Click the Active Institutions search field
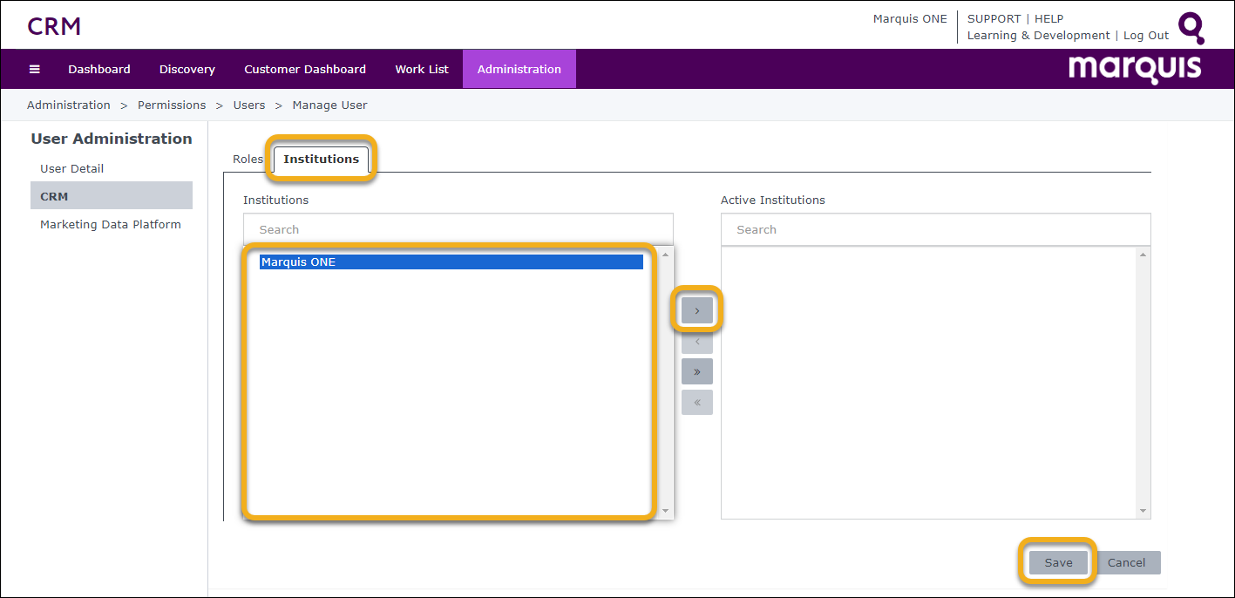This screenshot has width=1235, height=598. (x=936, y=229)
